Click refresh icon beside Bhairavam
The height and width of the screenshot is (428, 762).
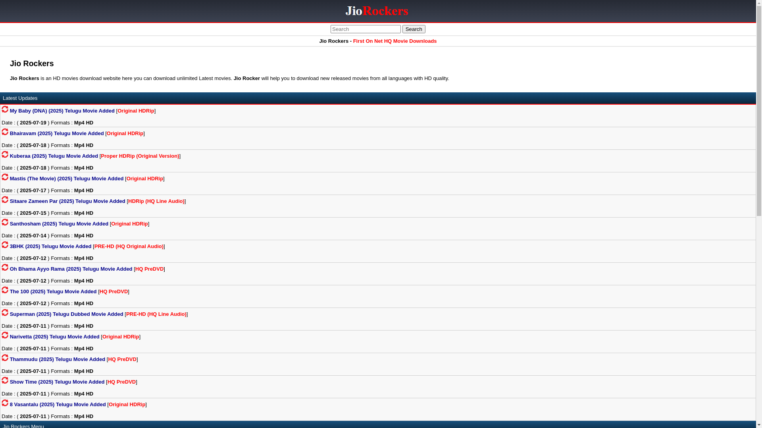[x=5, y=132]
